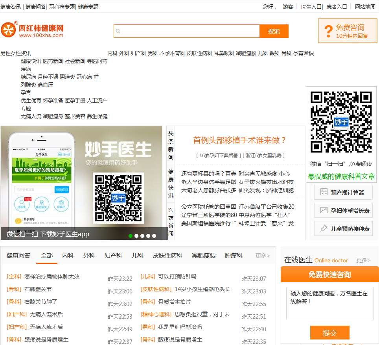Select the fourth carousel dot
Screen dimensions: 379x345
[148, 236]
